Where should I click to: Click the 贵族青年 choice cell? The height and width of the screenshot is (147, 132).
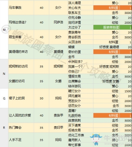tap(81, 32)
